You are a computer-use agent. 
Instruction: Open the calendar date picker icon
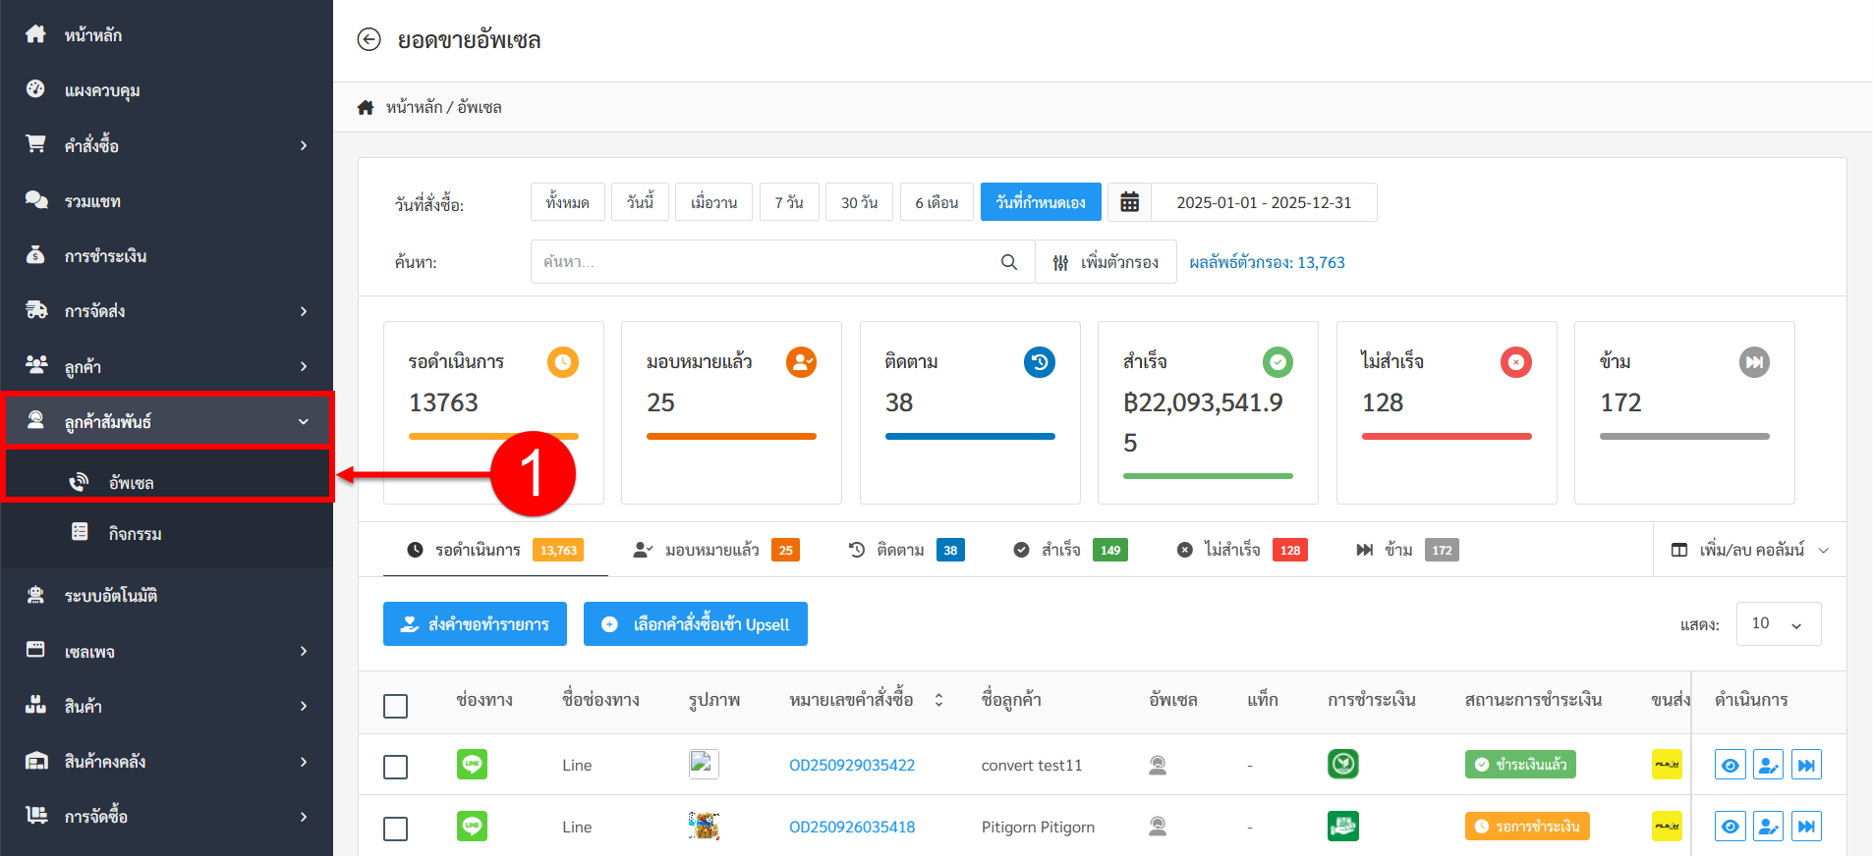(1129, 202)
